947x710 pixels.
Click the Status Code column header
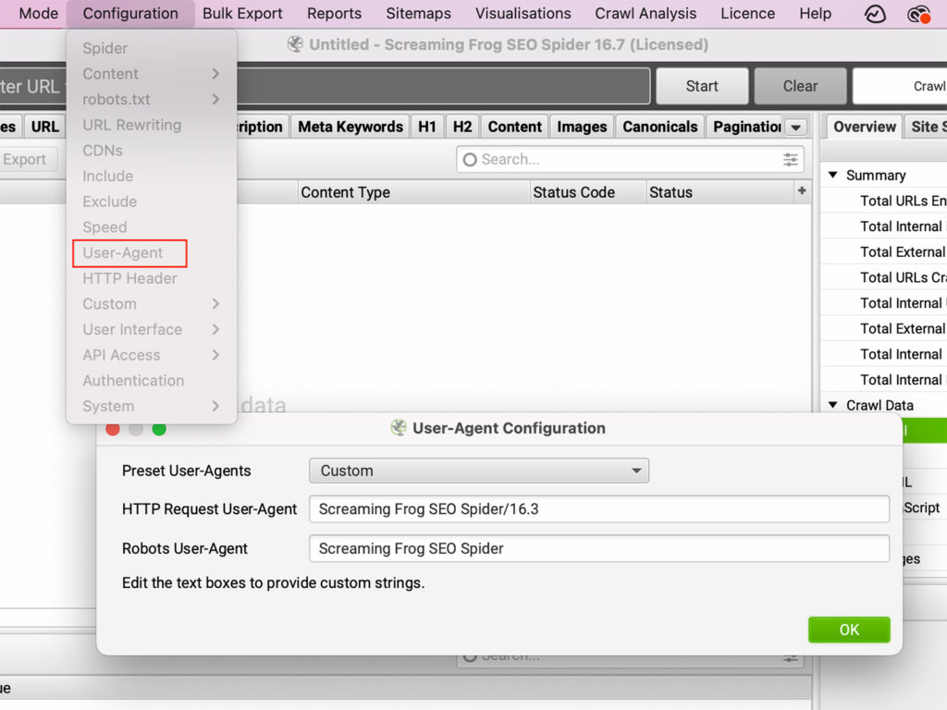[587, 192]
